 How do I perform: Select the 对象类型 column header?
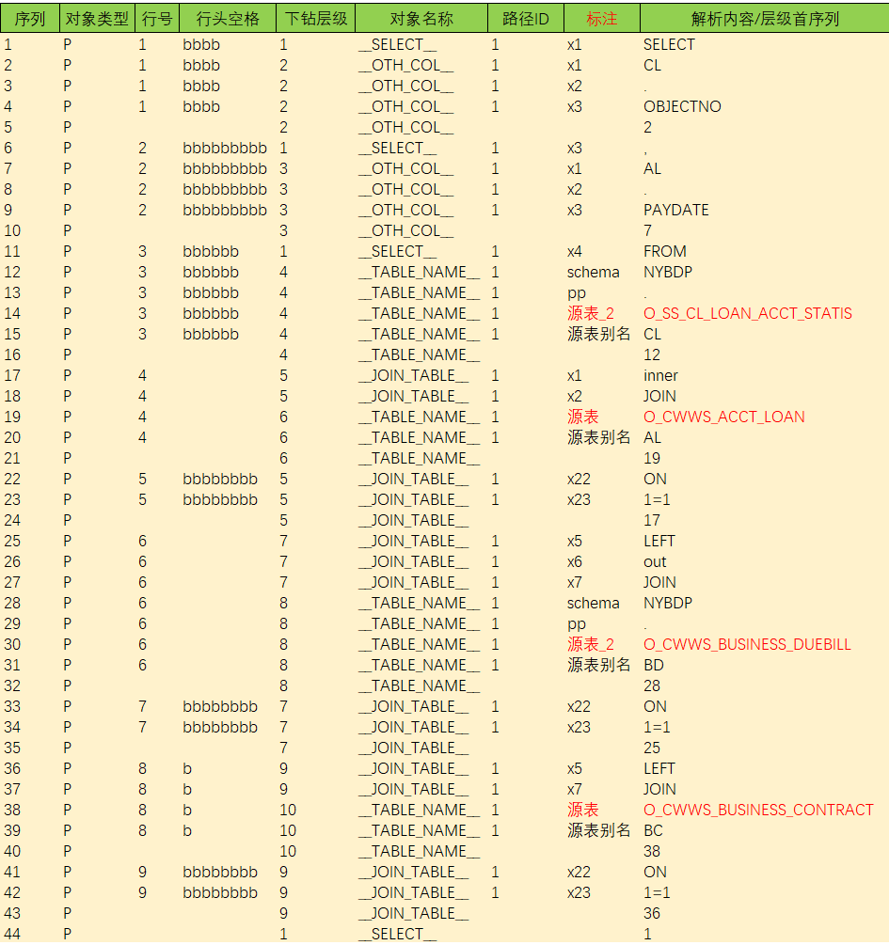coord(97,19)
